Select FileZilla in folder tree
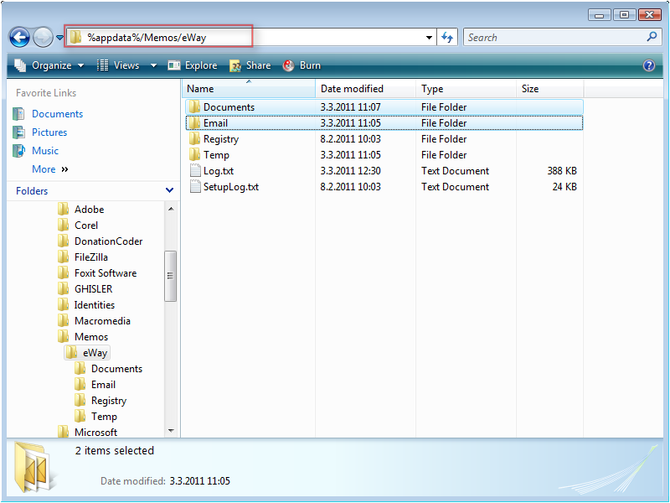The height and width of the screenshot is (503, 670). [x=91, y=257]
